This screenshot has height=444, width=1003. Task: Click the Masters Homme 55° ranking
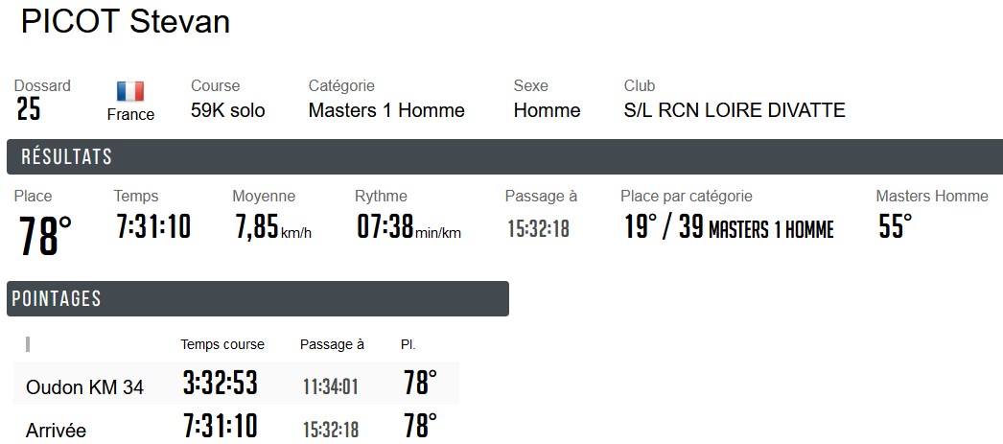(x=896, y=227)
